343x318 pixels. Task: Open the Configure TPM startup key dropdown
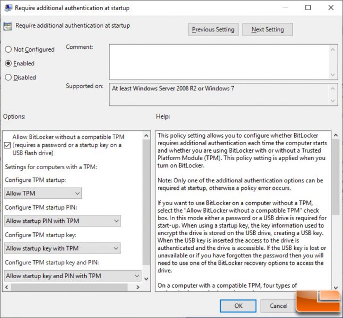(62, 248)
